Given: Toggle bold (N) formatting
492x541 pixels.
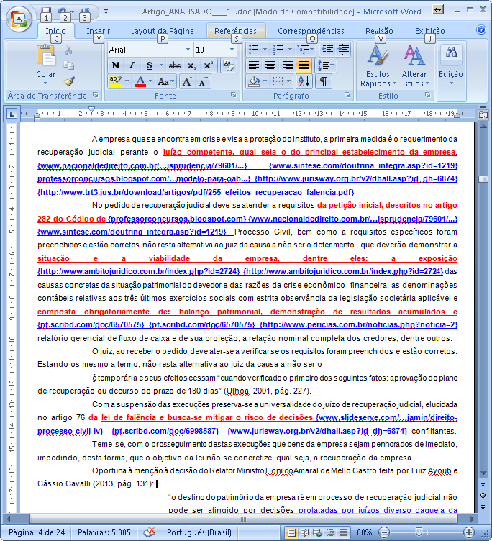Looking at the screenshot, I should [116, 65].
